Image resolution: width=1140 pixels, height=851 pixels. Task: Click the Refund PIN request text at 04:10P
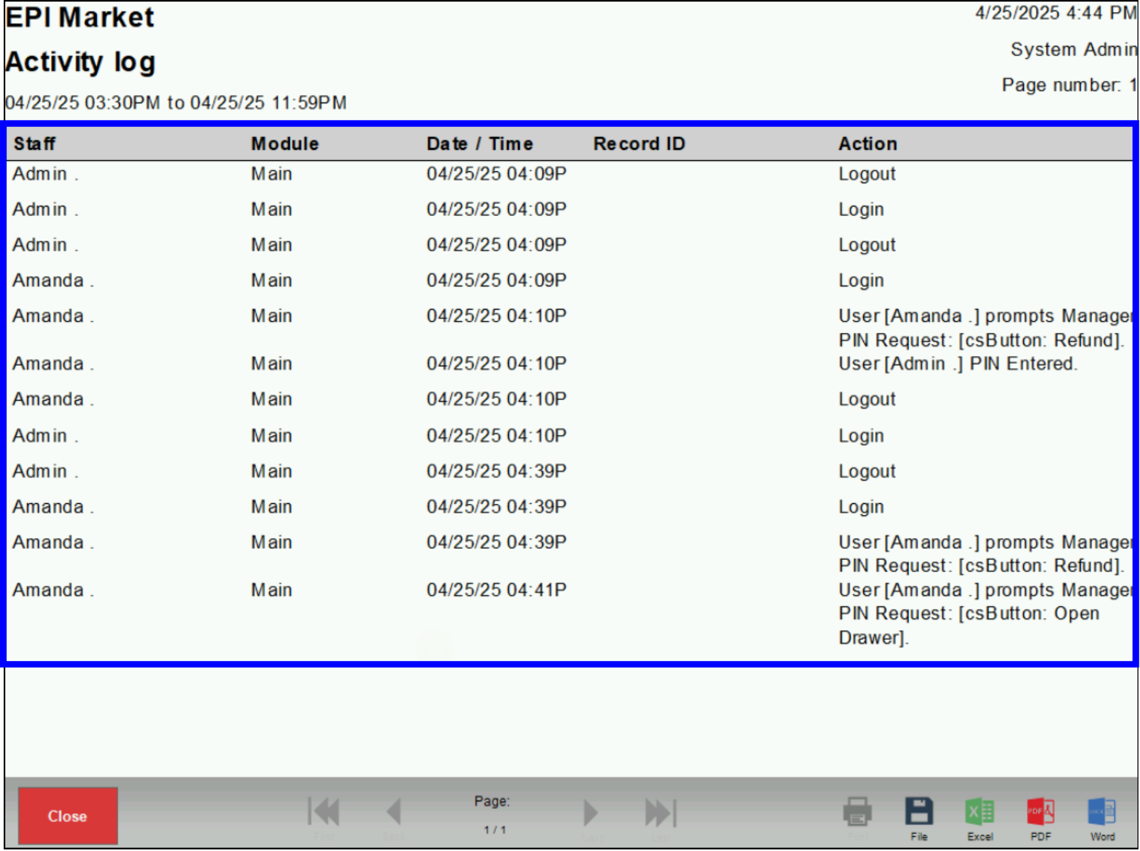coord(985,328)
